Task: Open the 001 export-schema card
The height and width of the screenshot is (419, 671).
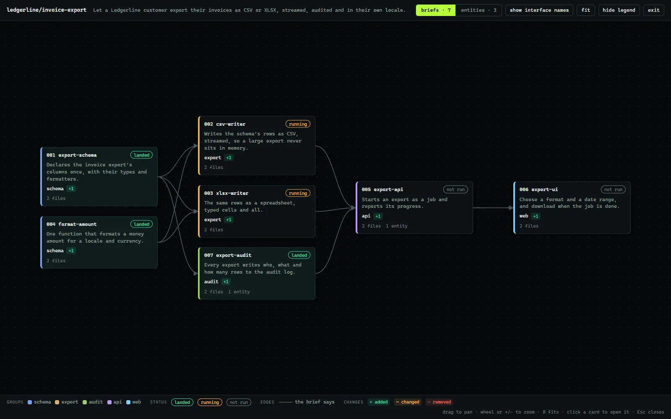Action: 99,176
